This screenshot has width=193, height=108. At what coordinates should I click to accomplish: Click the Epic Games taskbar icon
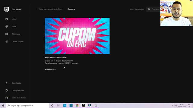84,105
